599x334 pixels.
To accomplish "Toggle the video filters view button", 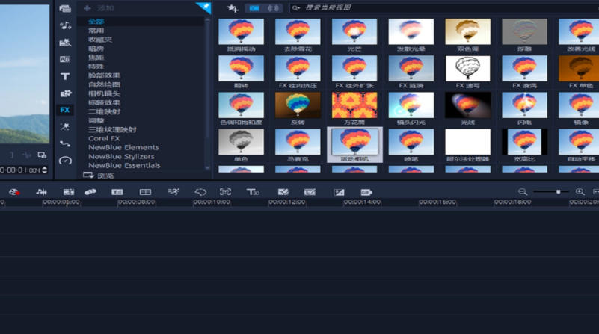I will click(254, 8).
